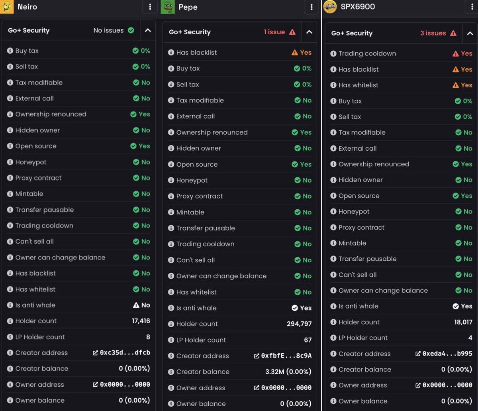Click info icon beside Neiro Mintable
Screen dimensions: 478x411
(10, 194)
